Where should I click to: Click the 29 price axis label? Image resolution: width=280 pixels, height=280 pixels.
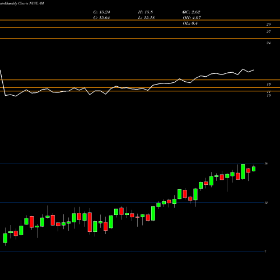tap(268, 24)
